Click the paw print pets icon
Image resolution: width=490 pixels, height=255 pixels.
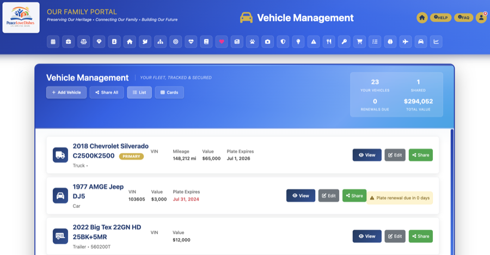(x=252, y=41)
